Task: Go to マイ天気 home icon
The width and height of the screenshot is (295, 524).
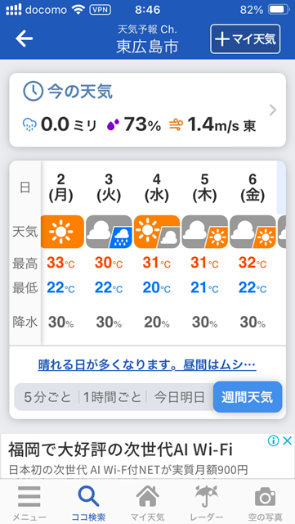Action: coord(147,496)
